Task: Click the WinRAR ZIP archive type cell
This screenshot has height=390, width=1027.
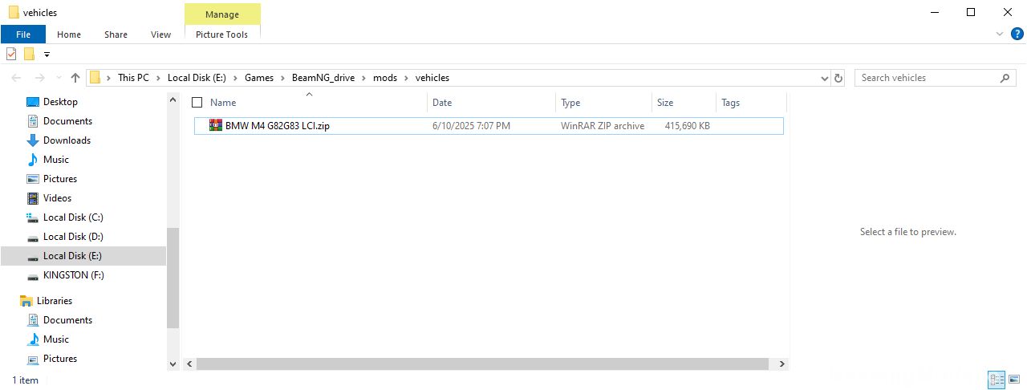Action: click(x=603, y=126)
